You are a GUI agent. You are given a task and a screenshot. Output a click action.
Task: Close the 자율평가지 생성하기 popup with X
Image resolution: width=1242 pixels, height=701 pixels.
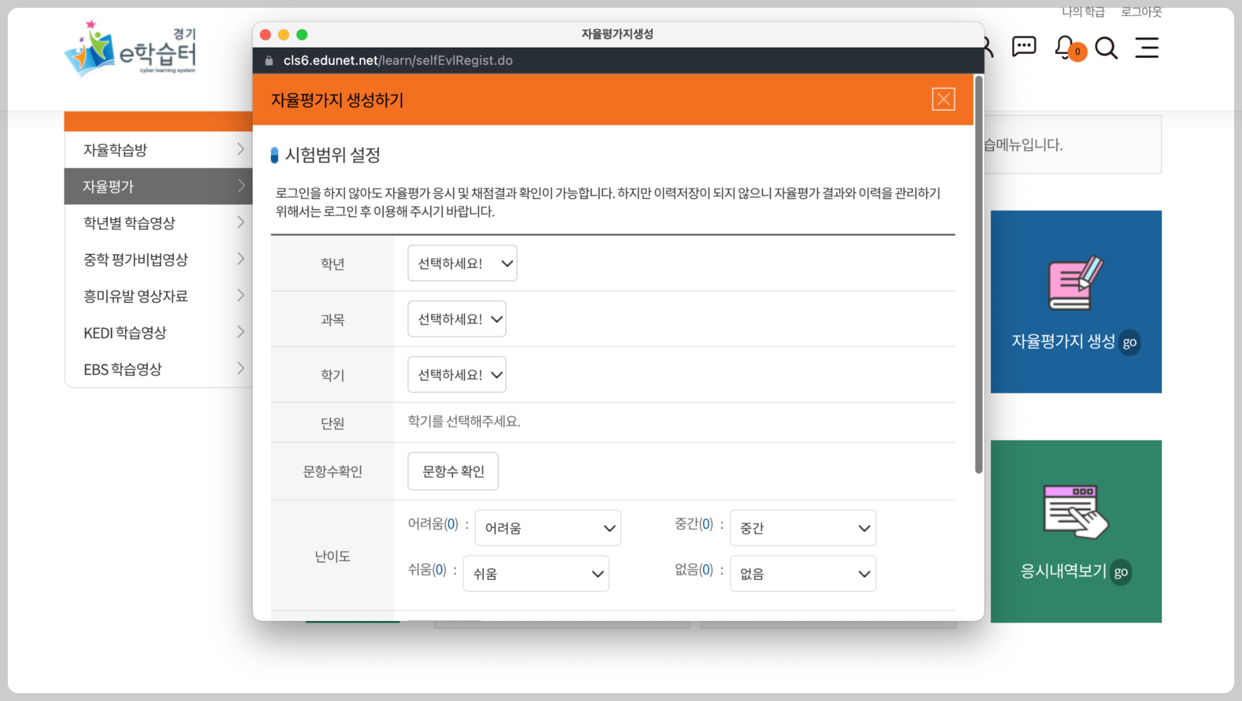(943, 99)
